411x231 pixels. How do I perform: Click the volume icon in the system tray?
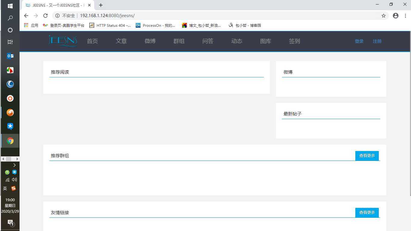pyautogui.click(x=14, y=180)
